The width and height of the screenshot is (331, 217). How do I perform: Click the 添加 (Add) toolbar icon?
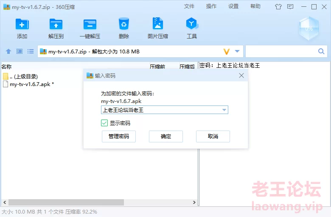click(22, 25)
